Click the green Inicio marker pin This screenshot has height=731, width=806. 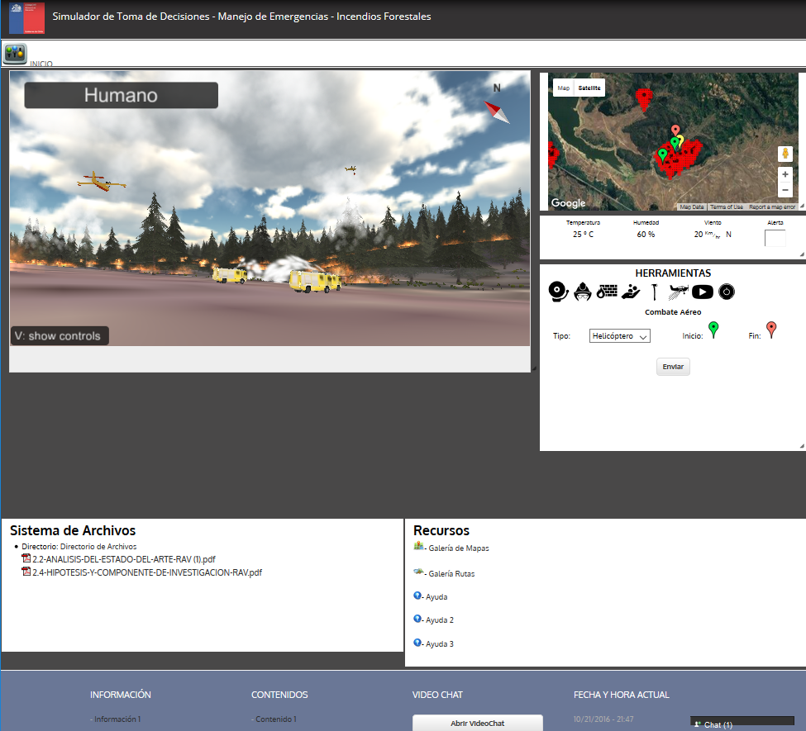click(713, 330)
